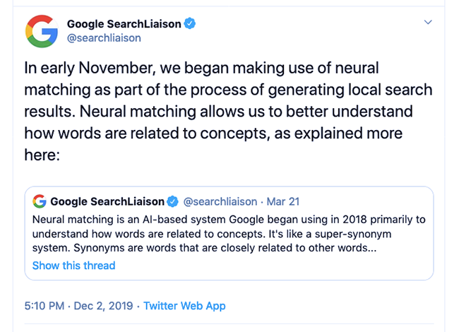
Task: Open the quoted tweet body text about synonyms
Action: (229, 234)
